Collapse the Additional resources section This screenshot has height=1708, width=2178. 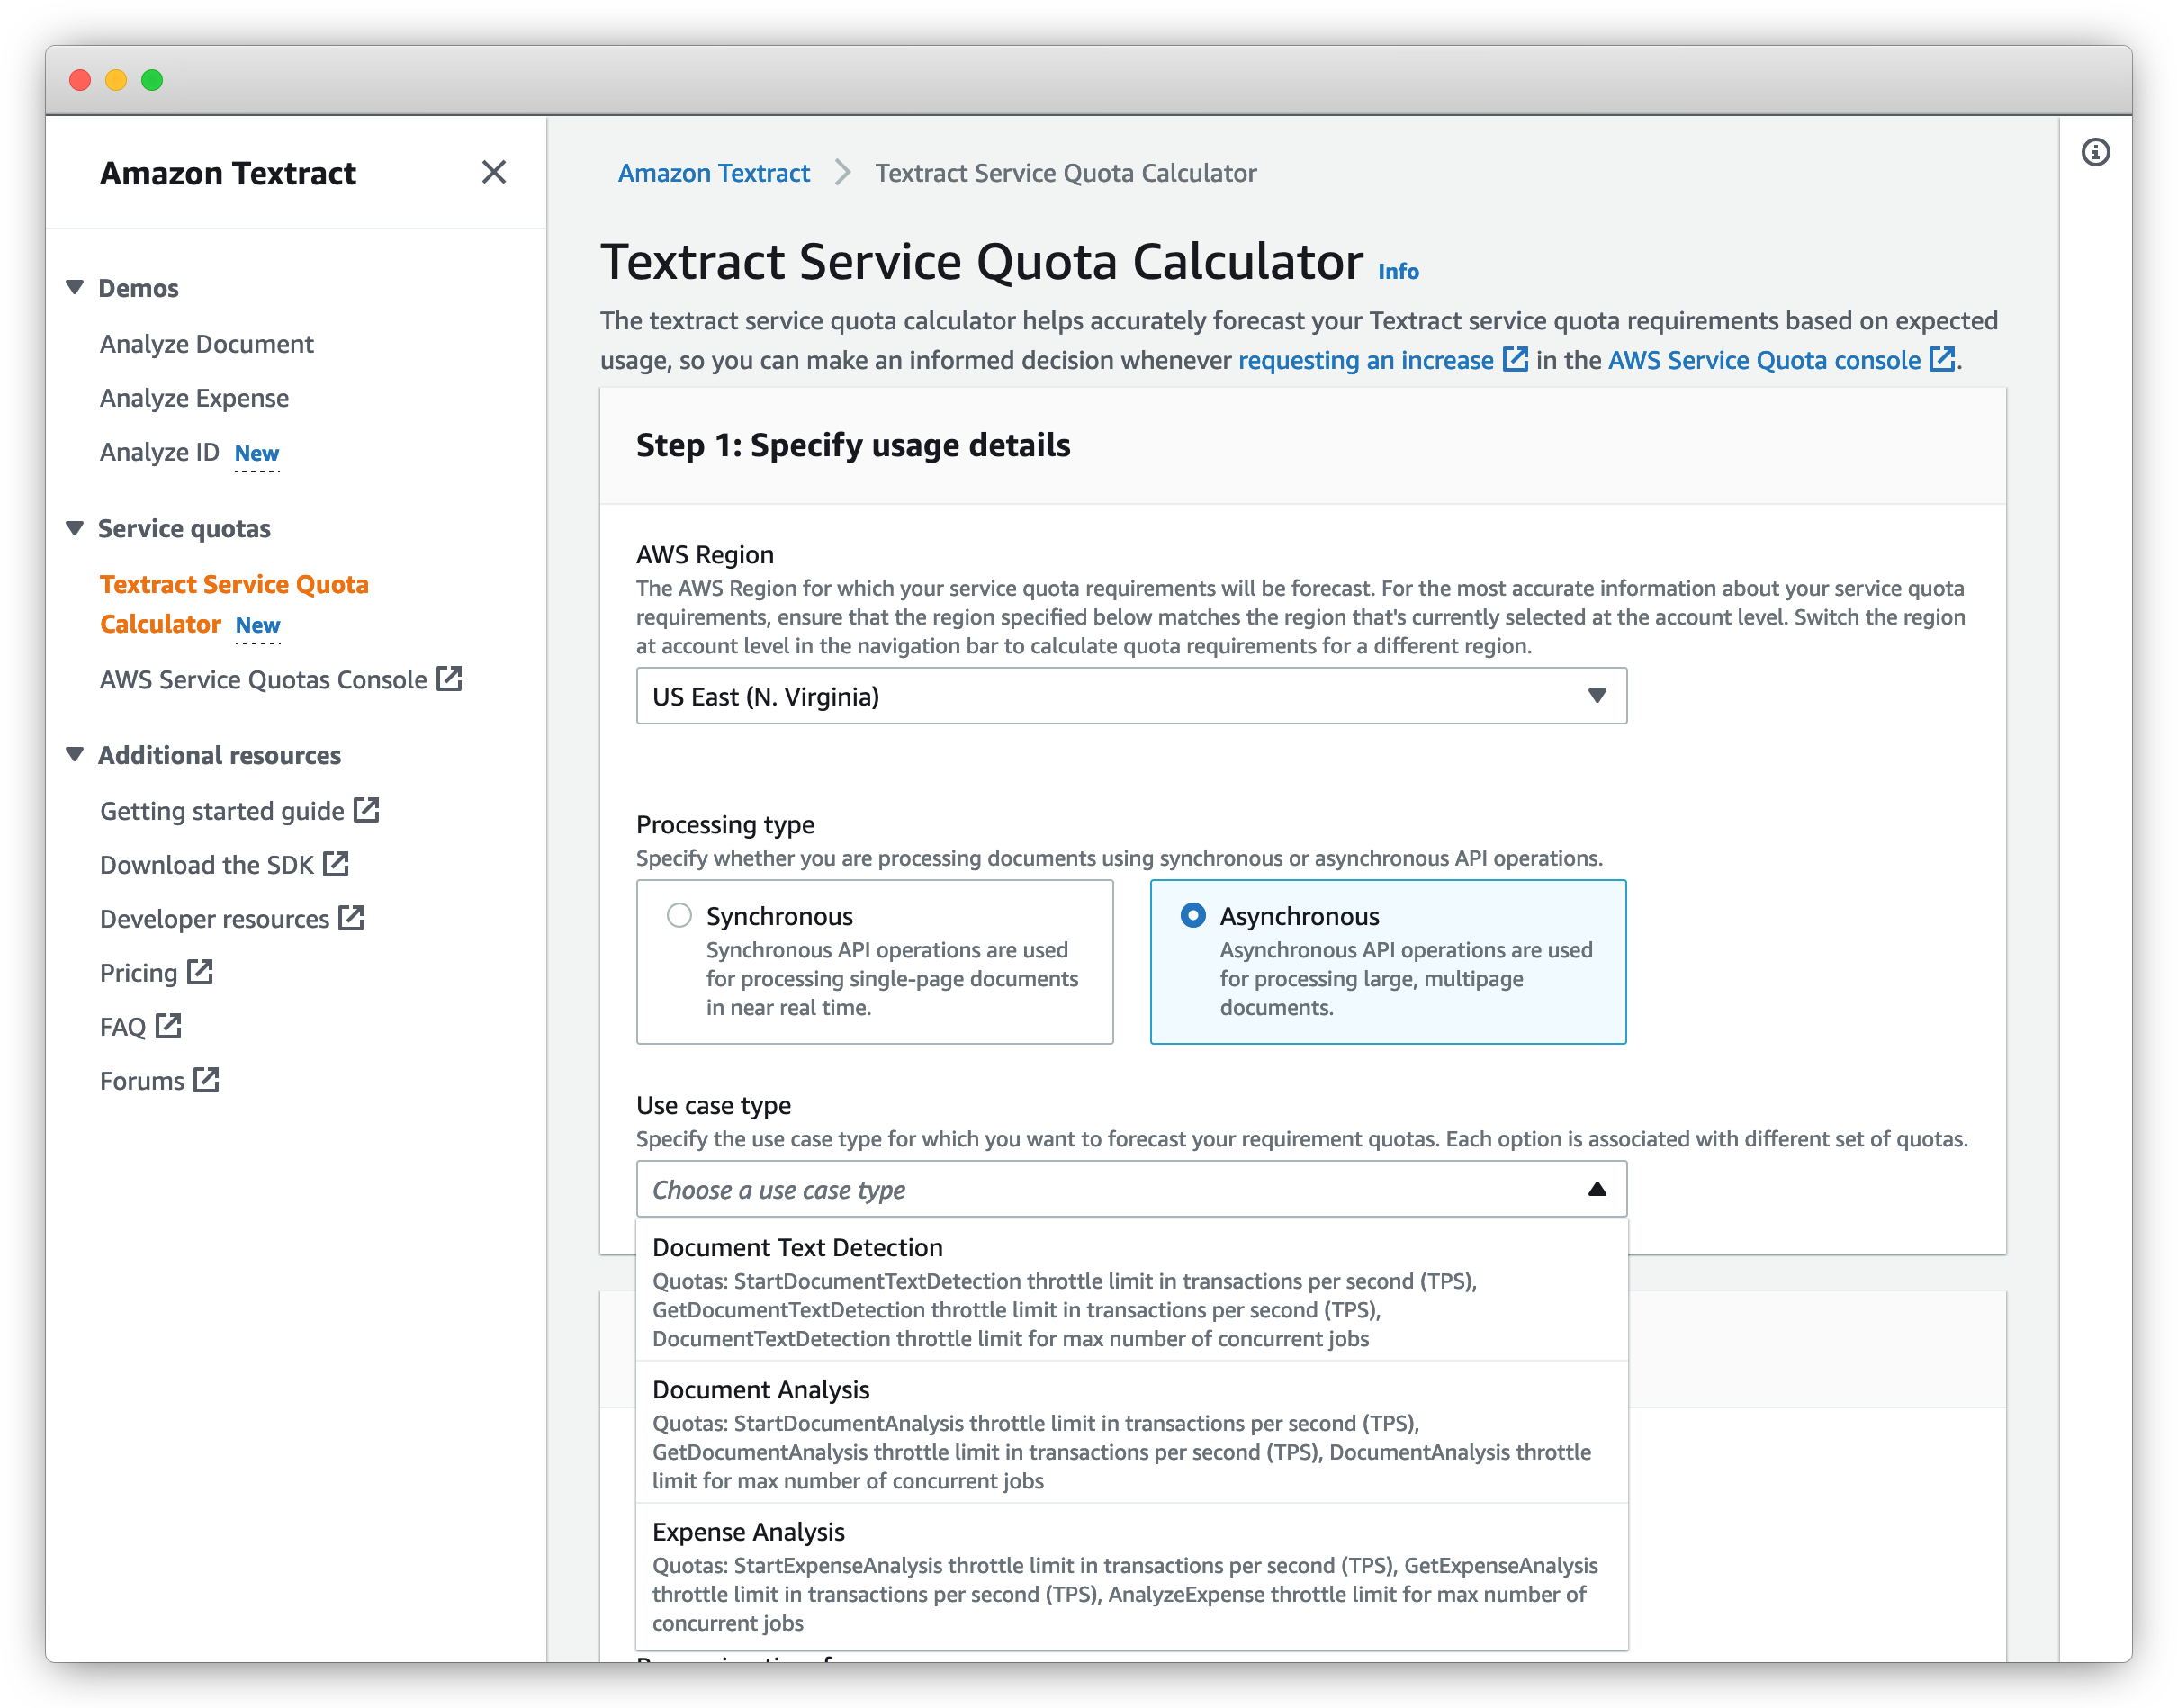click(75, 754)
